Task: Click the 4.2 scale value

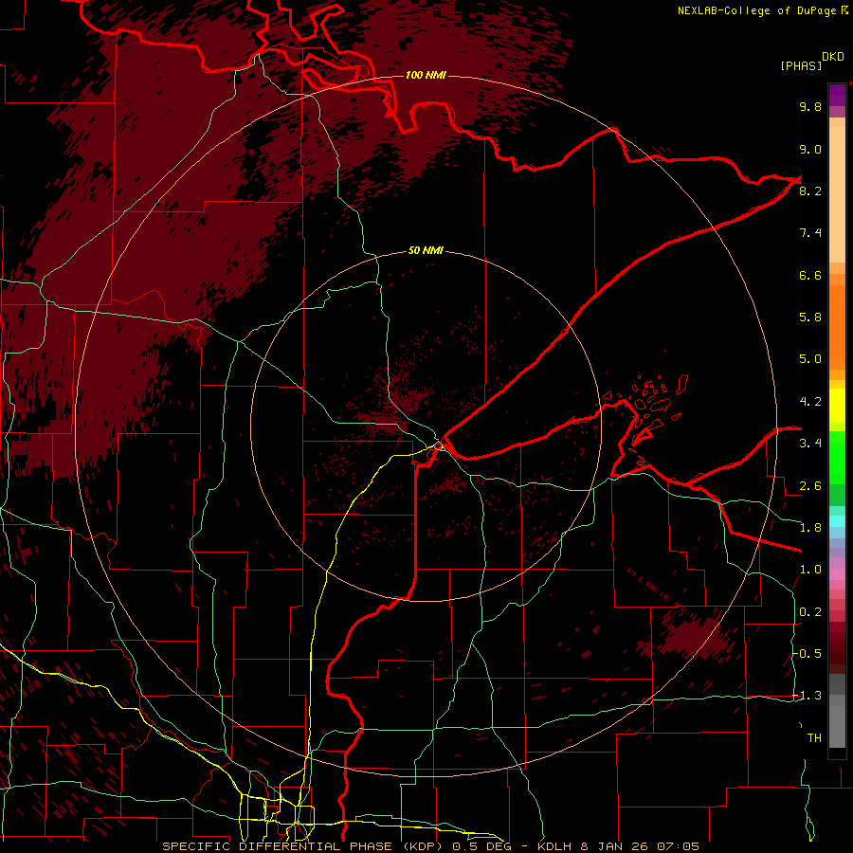Action: point(810,402)
